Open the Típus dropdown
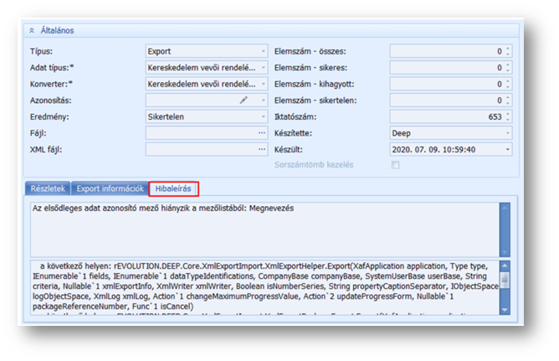 263,51
